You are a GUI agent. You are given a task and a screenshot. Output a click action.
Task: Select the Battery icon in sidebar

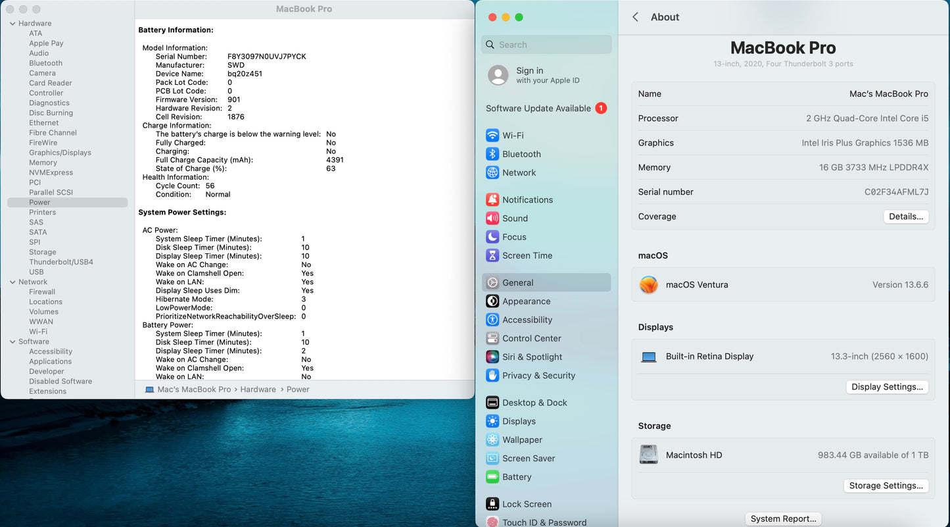coord(492,477)
